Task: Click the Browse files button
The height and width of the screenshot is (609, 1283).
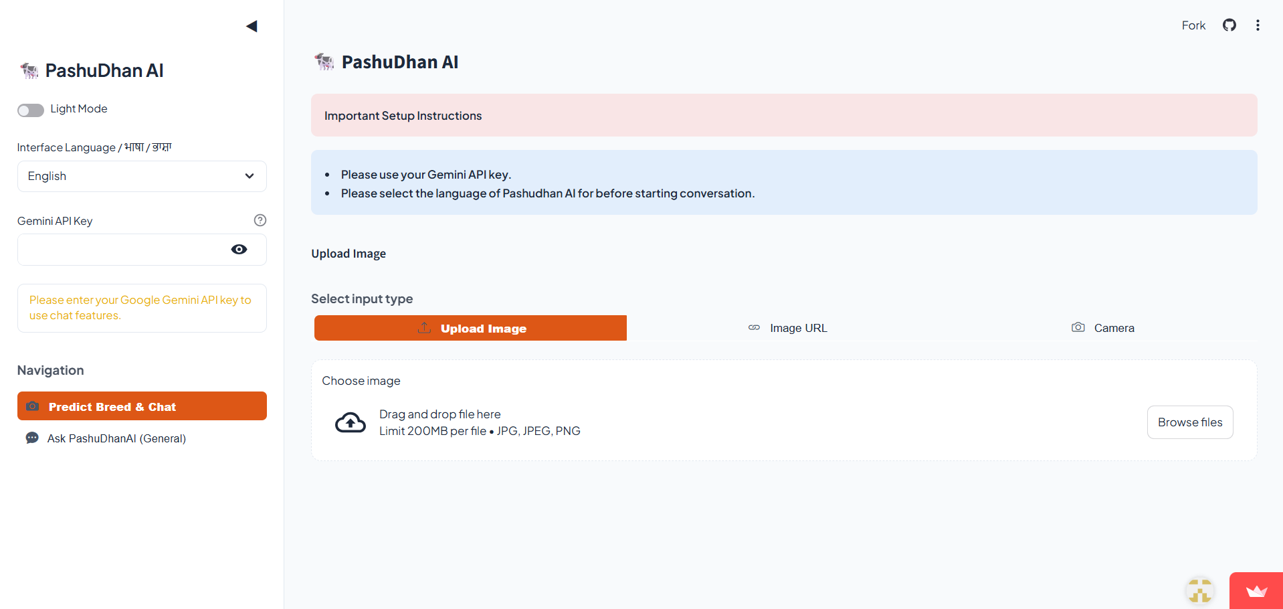Action: [x=1190, y=422]
